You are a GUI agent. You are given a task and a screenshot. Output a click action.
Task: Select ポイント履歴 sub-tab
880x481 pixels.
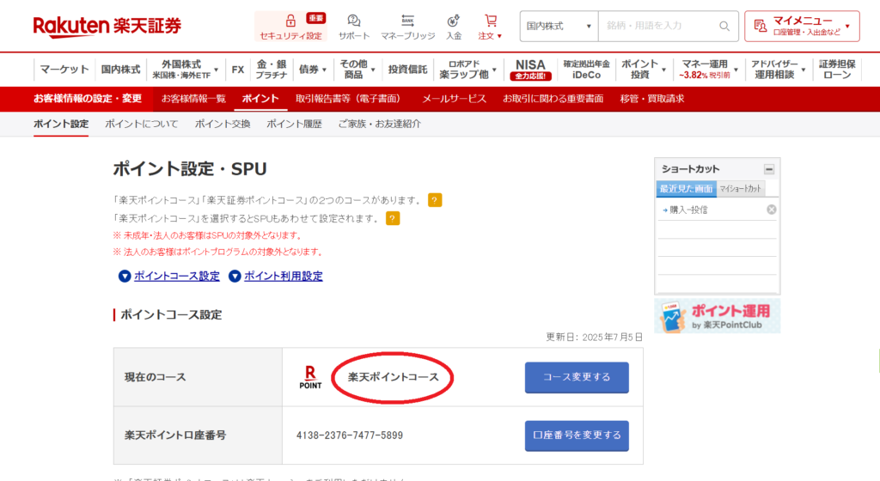(x=294, y=124)
